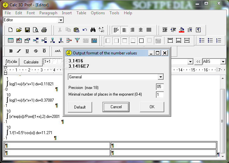Copy selection icon
The image size is (229, 163).
point(68,30)
